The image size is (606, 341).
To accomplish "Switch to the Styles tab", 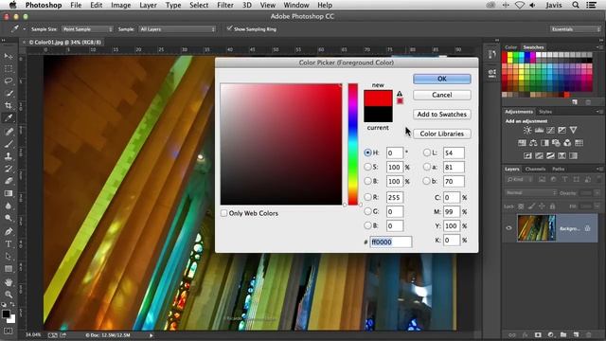I will coord(545,112).
